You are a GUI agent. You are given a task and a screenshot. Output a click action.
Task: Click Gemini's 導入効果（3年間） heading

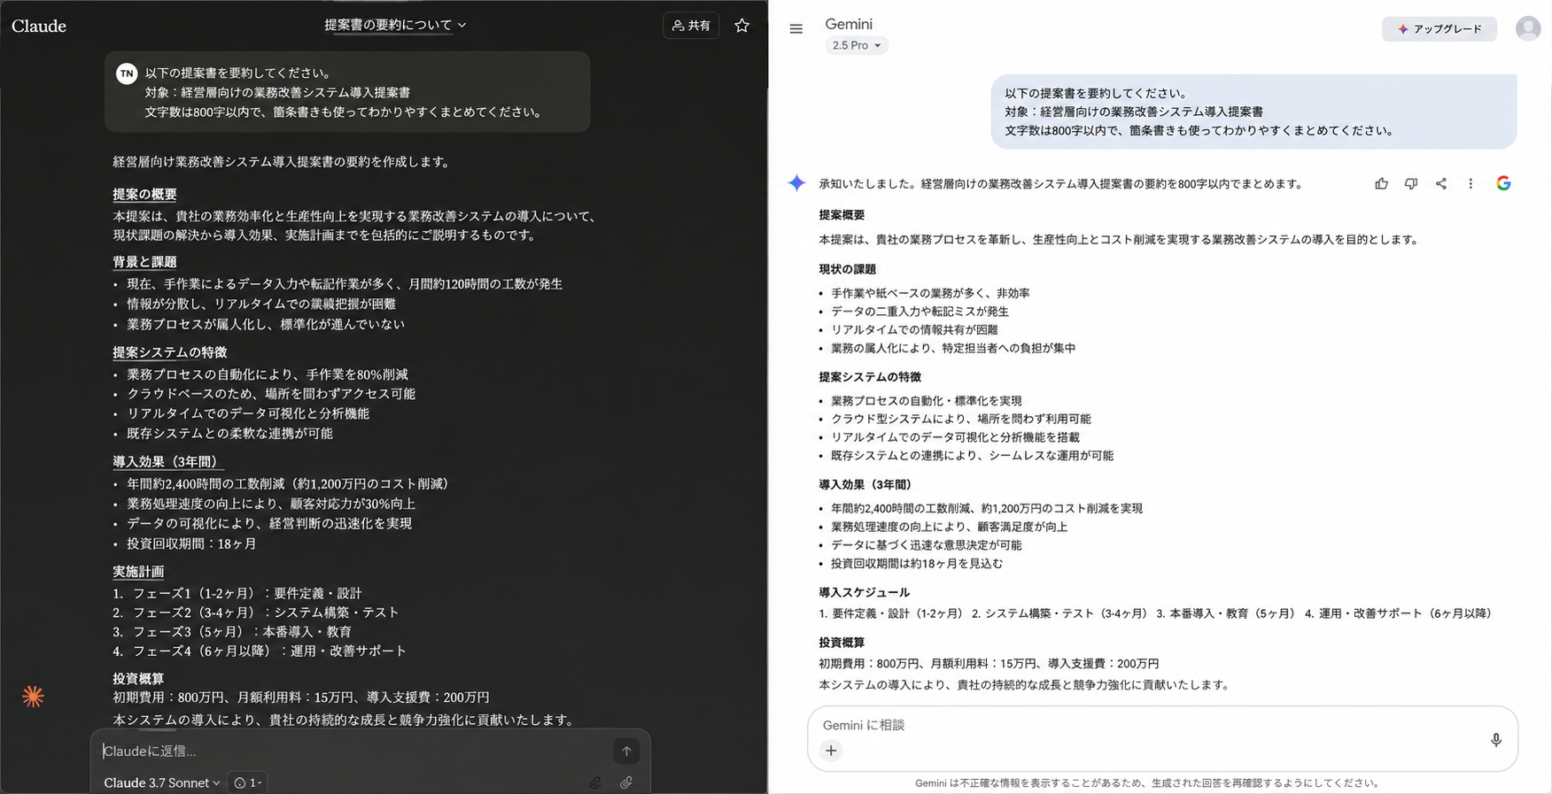coord(865,485)
